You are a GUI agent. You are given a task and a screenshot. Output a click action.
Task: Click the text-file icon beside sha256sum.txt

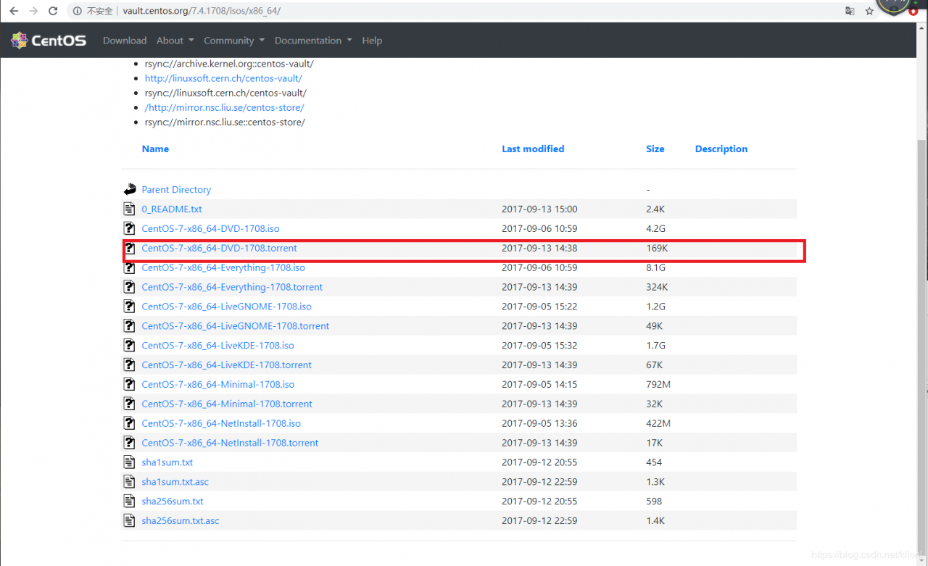[130, 502]
